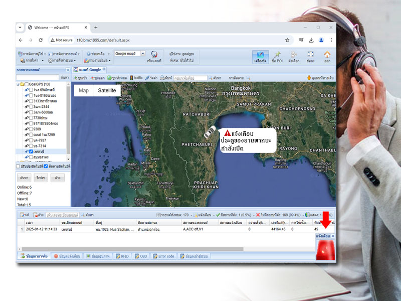
Task: Click the red alarm siren image
Action: click(325, 250)
